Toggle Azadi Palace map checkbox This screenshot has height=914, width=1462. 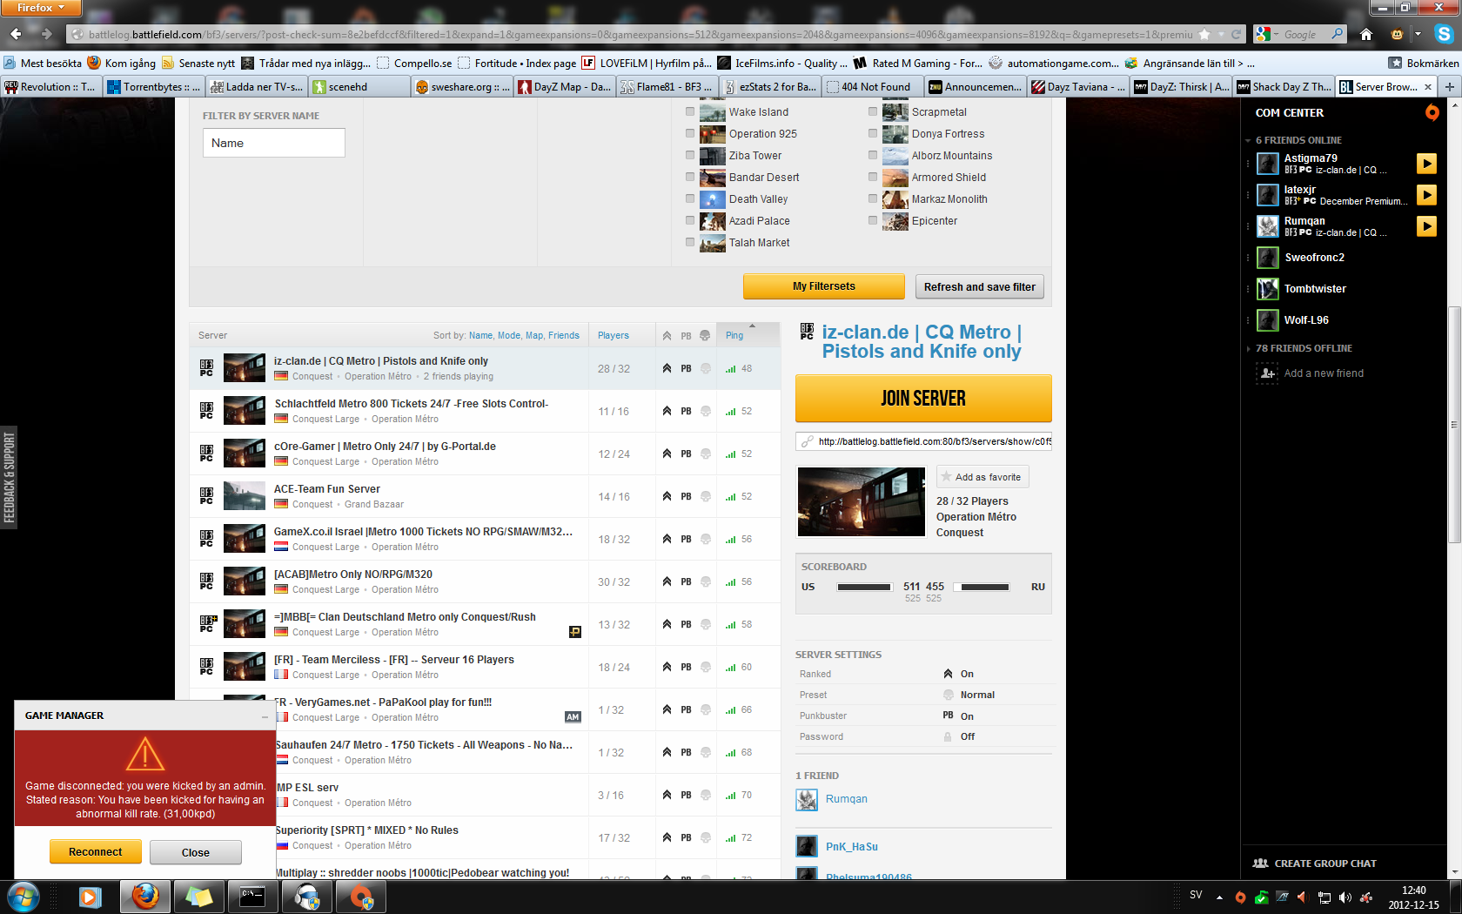click(690, 220)
